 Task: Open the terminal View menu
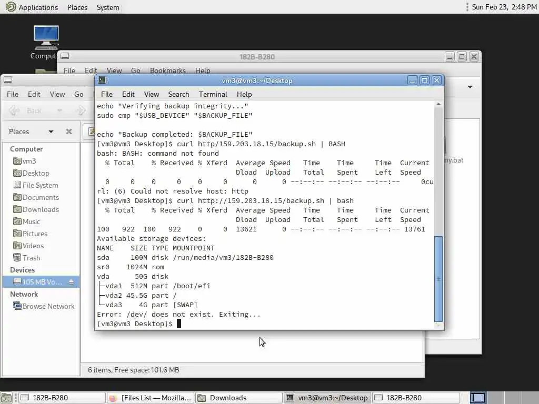click(152, 94)
